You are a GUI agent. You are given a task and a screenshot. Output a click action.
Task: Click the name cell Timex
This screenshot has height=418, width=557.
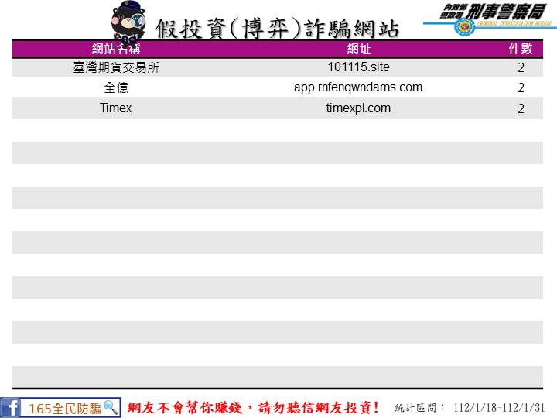[x=116, y=108]
